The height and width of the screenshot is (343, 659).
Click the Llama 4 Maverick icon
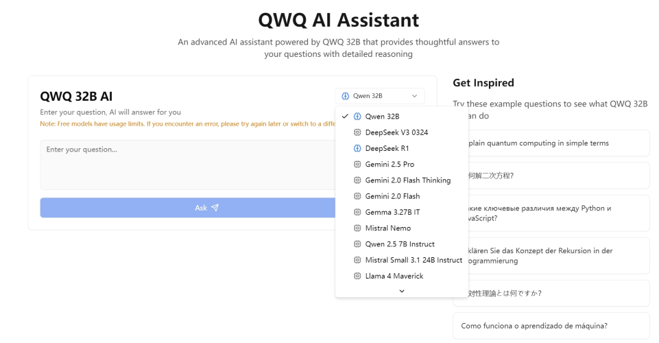click(357, 276)
